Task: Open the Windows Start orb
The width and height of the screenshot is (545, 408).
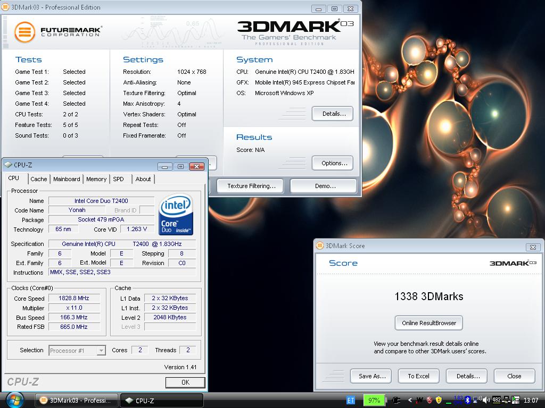Action: pyautogui.click(x=14, y=400)
